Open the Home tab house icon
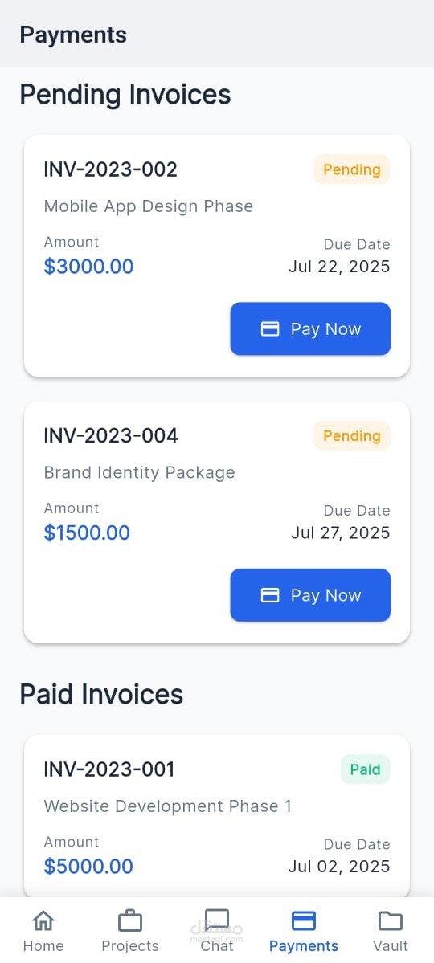This screenshot has width=434, height=963. tap(43, 920)
